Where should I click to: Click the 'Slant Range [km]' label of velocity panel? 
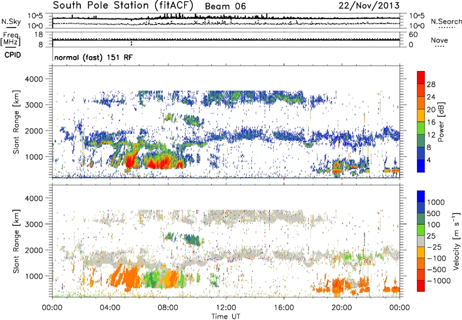click(x=16, y=241)
